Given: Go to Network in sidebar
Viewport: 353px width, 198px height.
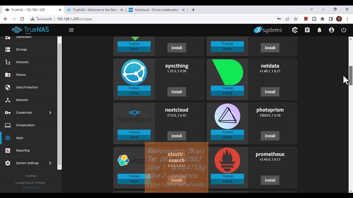Looking at the screenshot, I should coord(29,100).
